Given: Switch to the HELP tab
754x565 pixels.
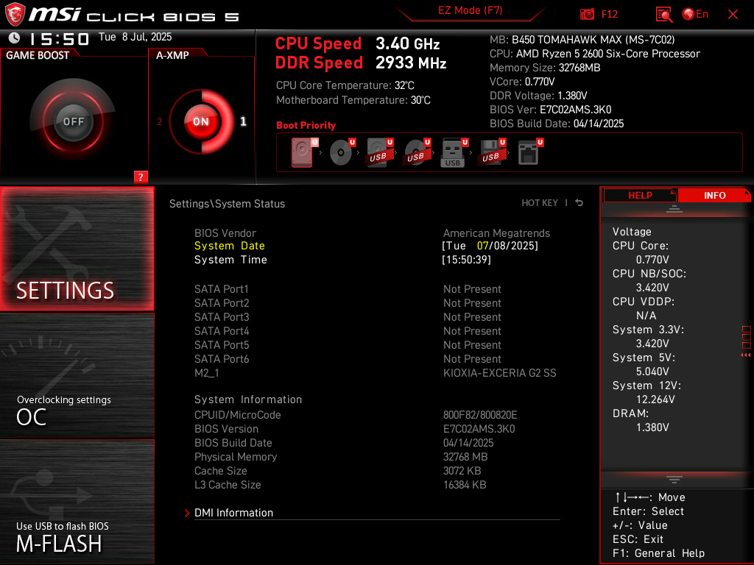Looking at the screenshot, I should click(640, 195).
